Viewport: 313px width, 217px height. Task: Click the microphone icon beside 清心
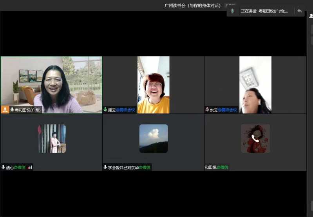3,167
